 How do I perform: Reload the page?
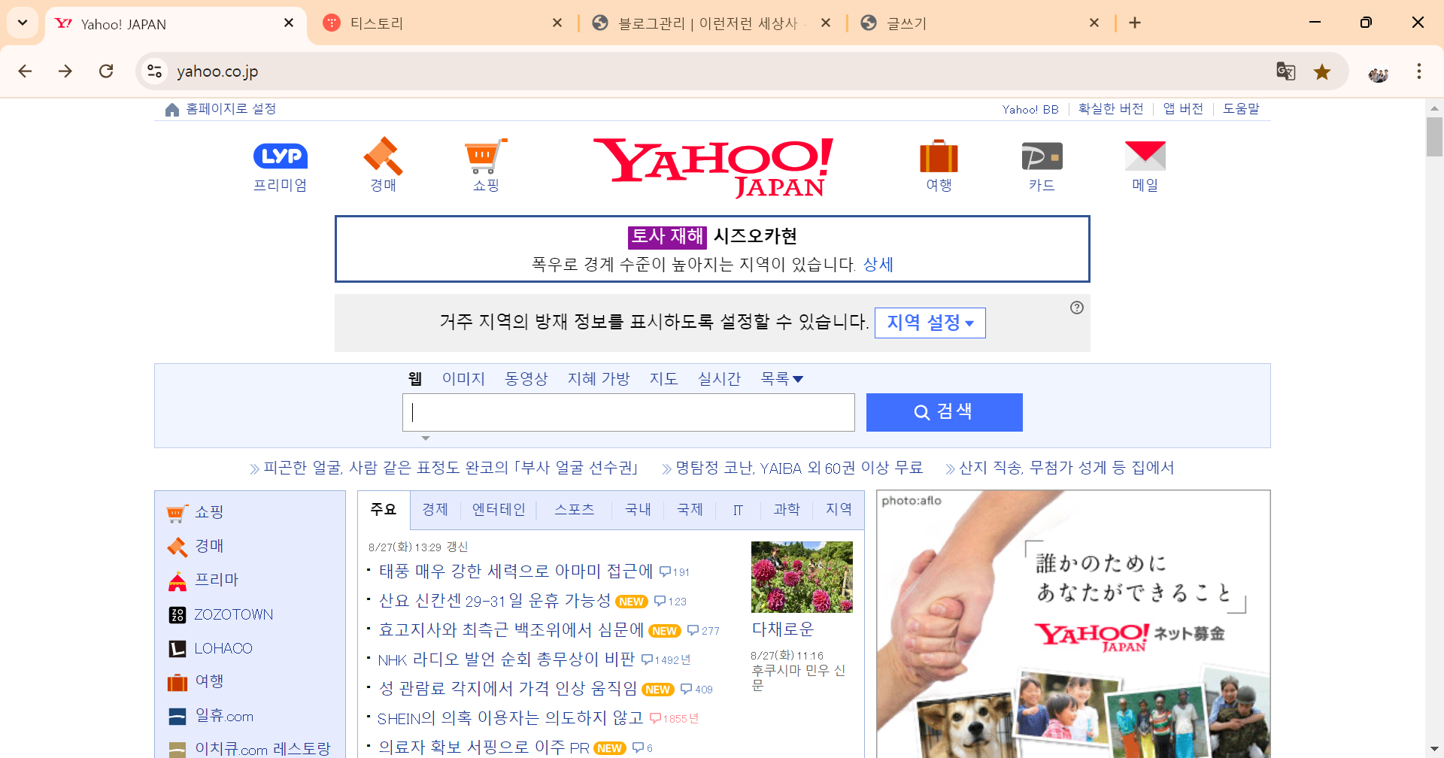point(106,71)
